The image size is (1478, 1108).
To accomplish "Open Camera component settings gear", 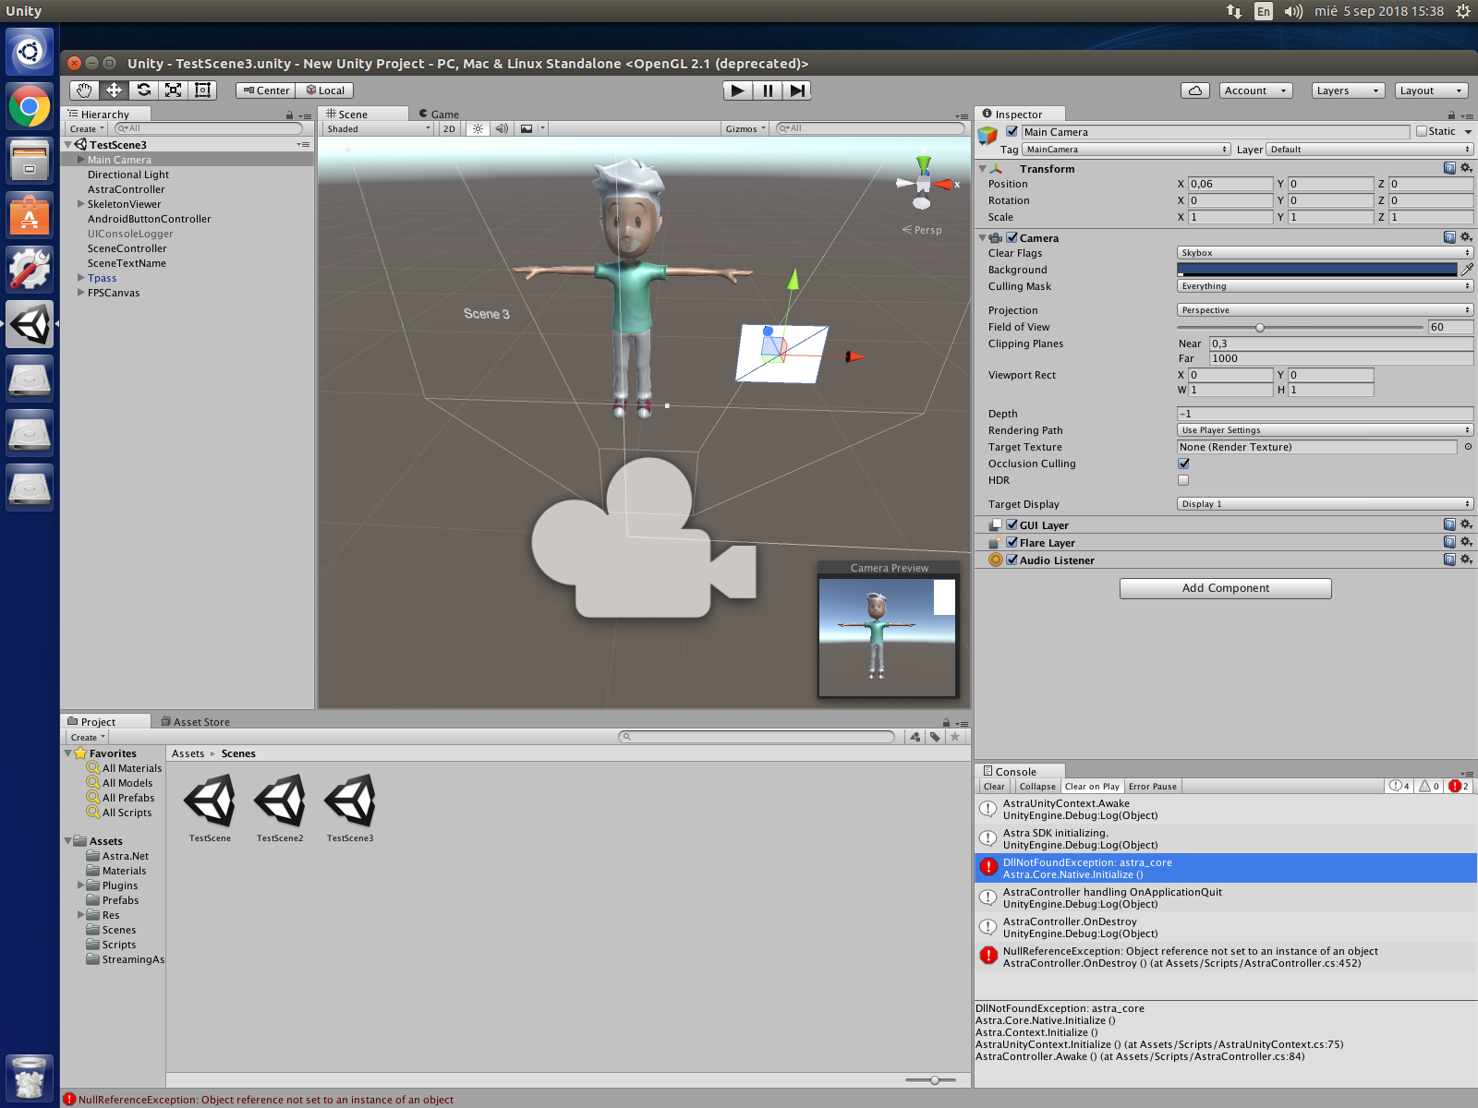I will (x=1466, y=237).
